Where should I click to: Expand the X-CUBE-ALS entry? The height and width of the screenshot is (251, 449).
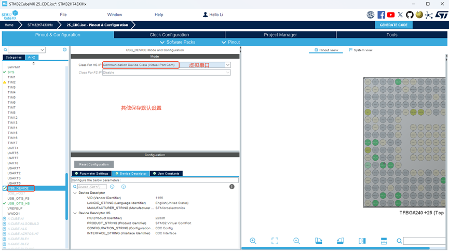pyautogui.click(x=4, y=229)
